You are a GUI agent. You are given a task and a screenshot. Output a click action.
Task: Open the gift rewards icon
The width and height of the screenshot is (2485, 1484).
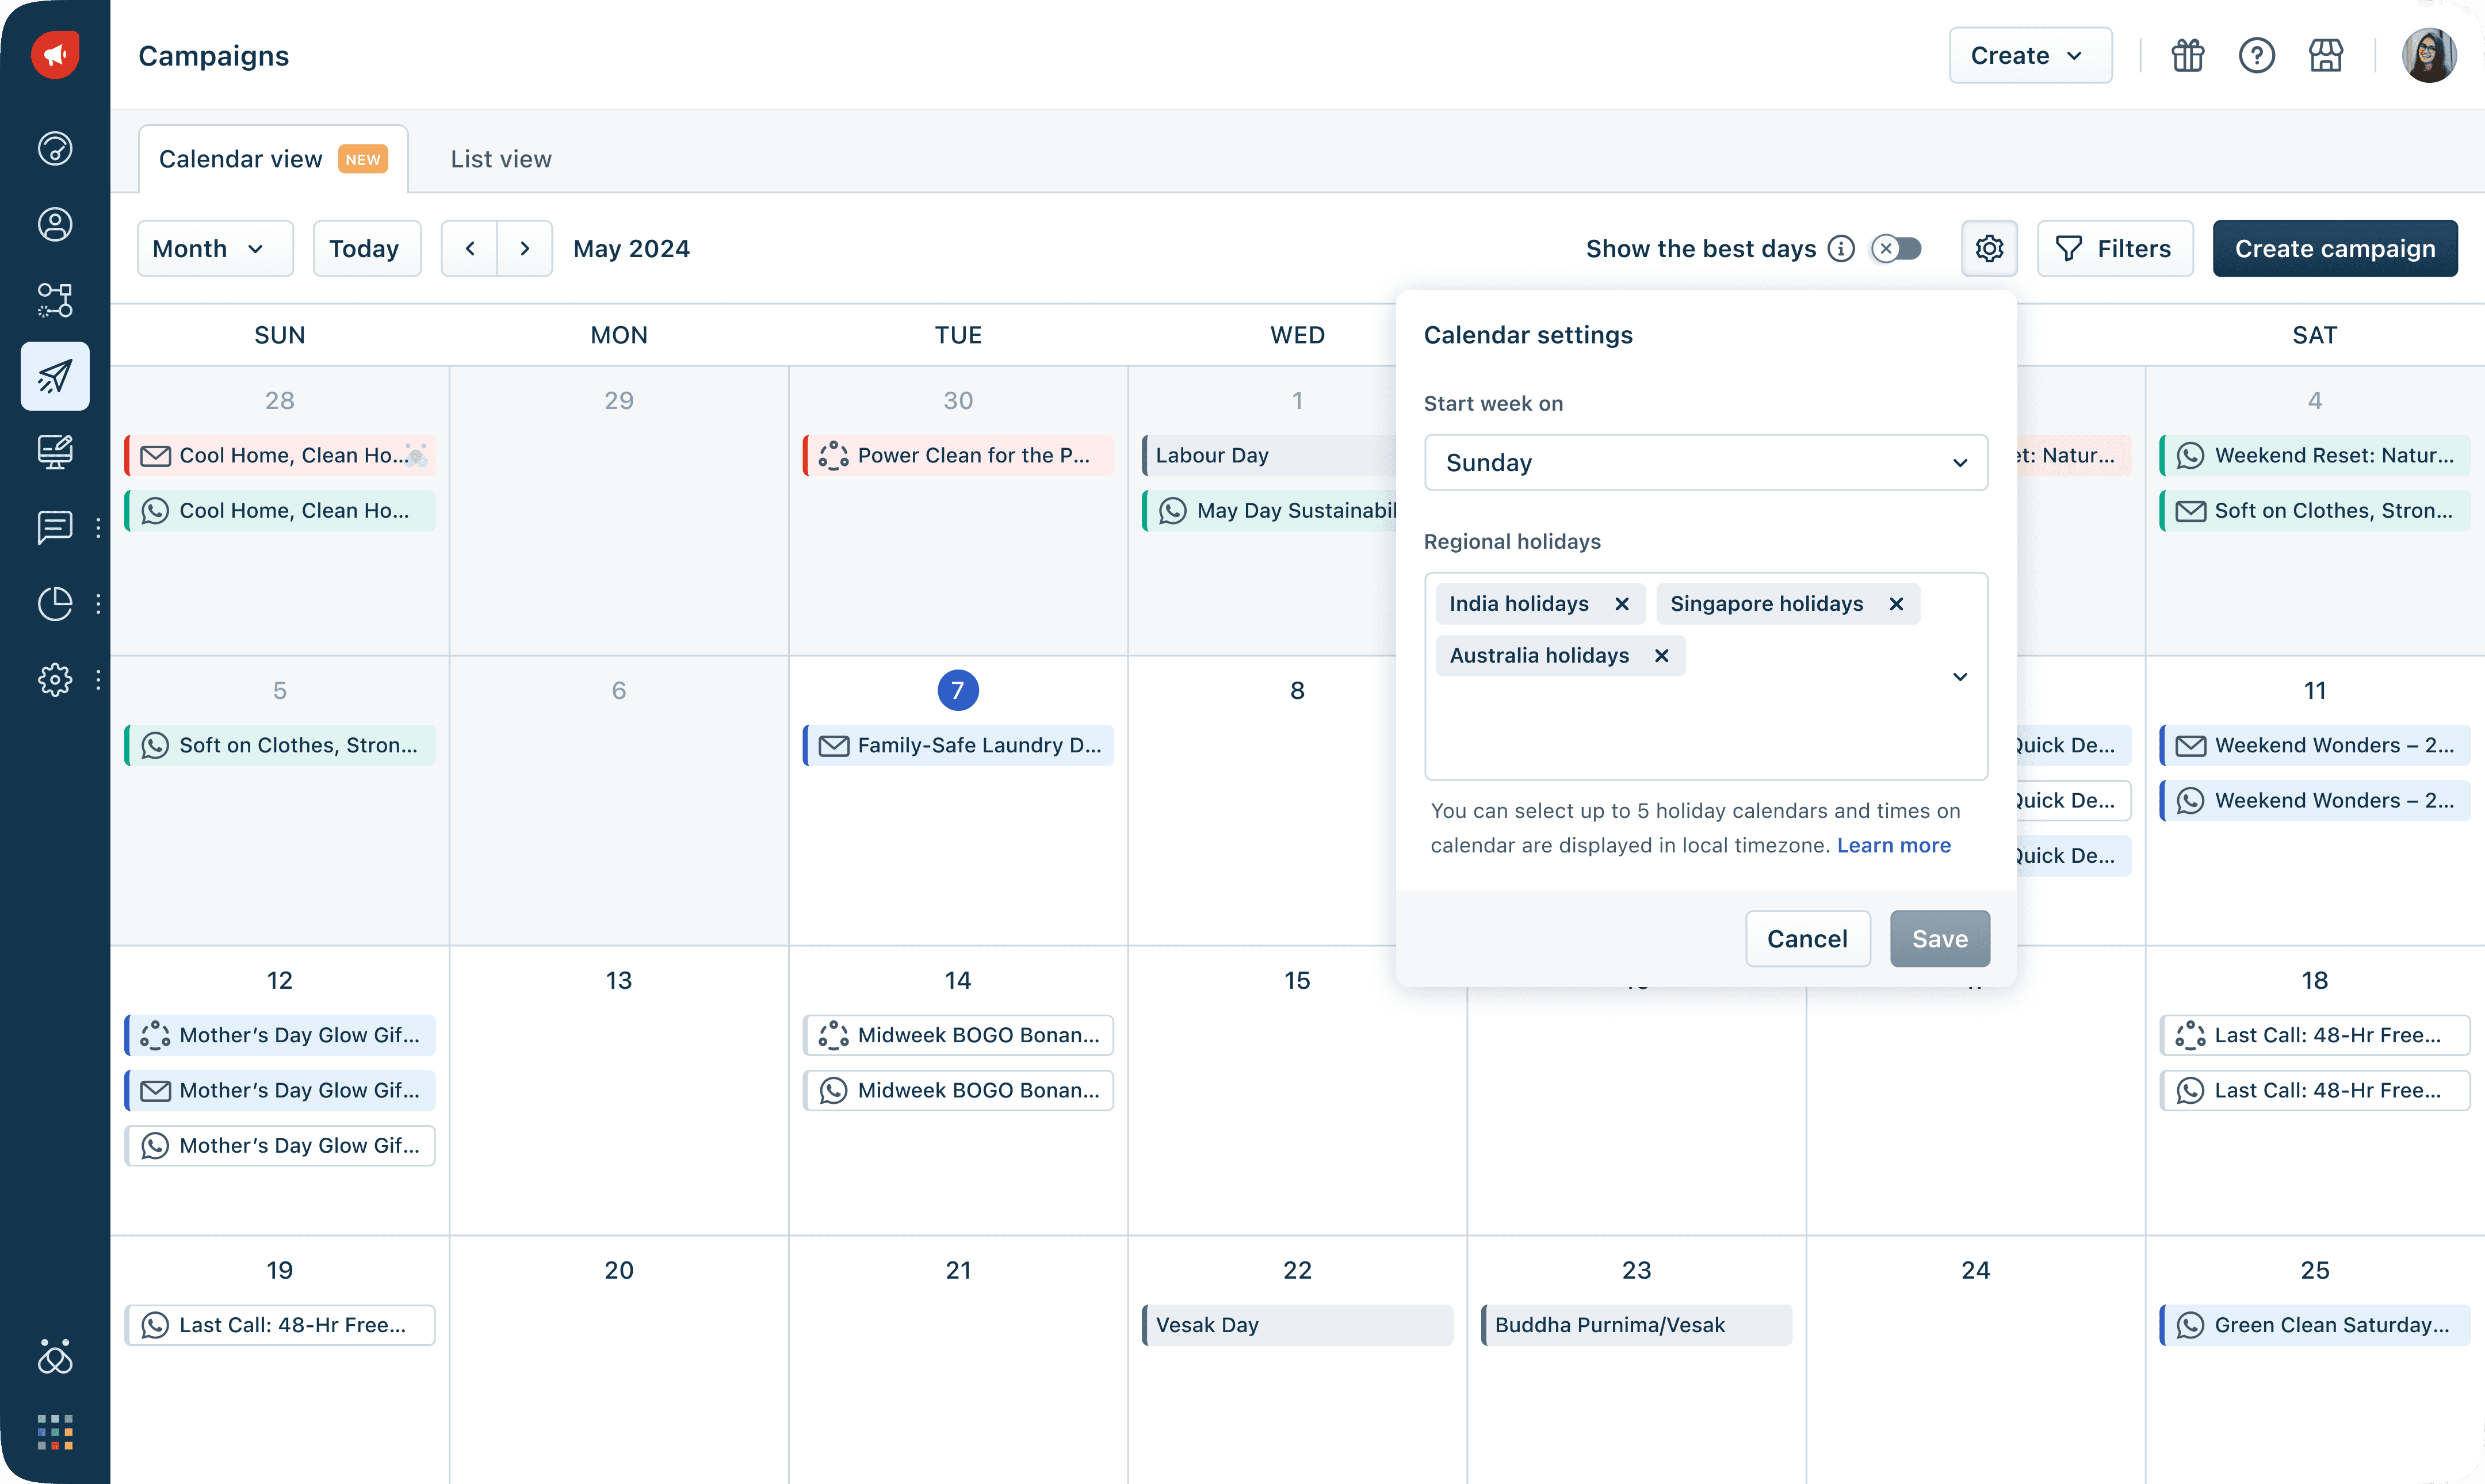point(2187,56)
